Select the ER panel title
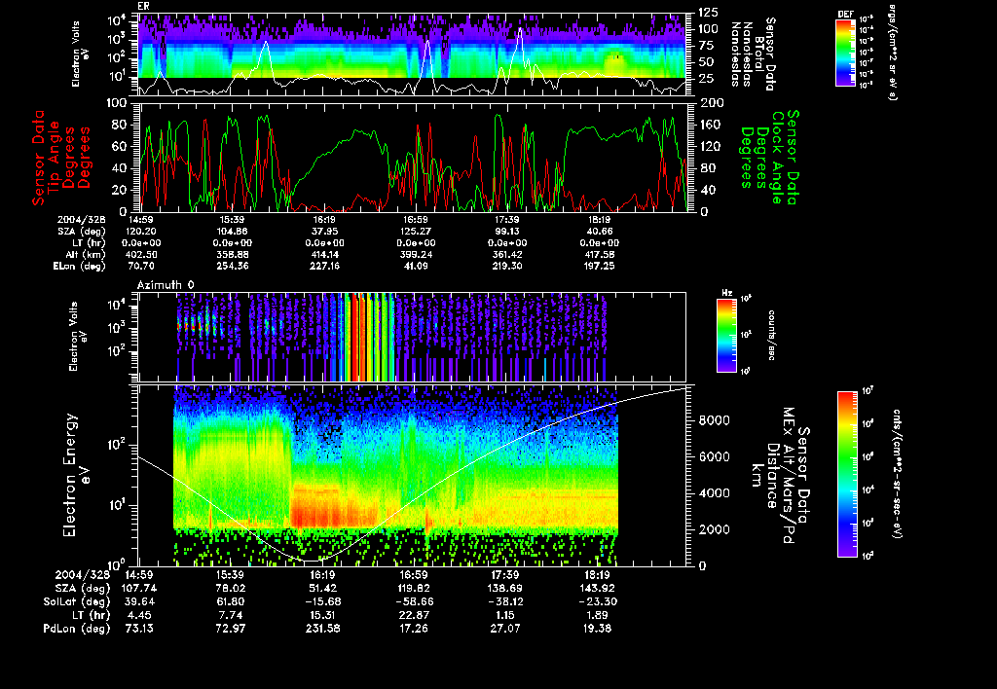997x689 pixels. click(x=142, y=6)
